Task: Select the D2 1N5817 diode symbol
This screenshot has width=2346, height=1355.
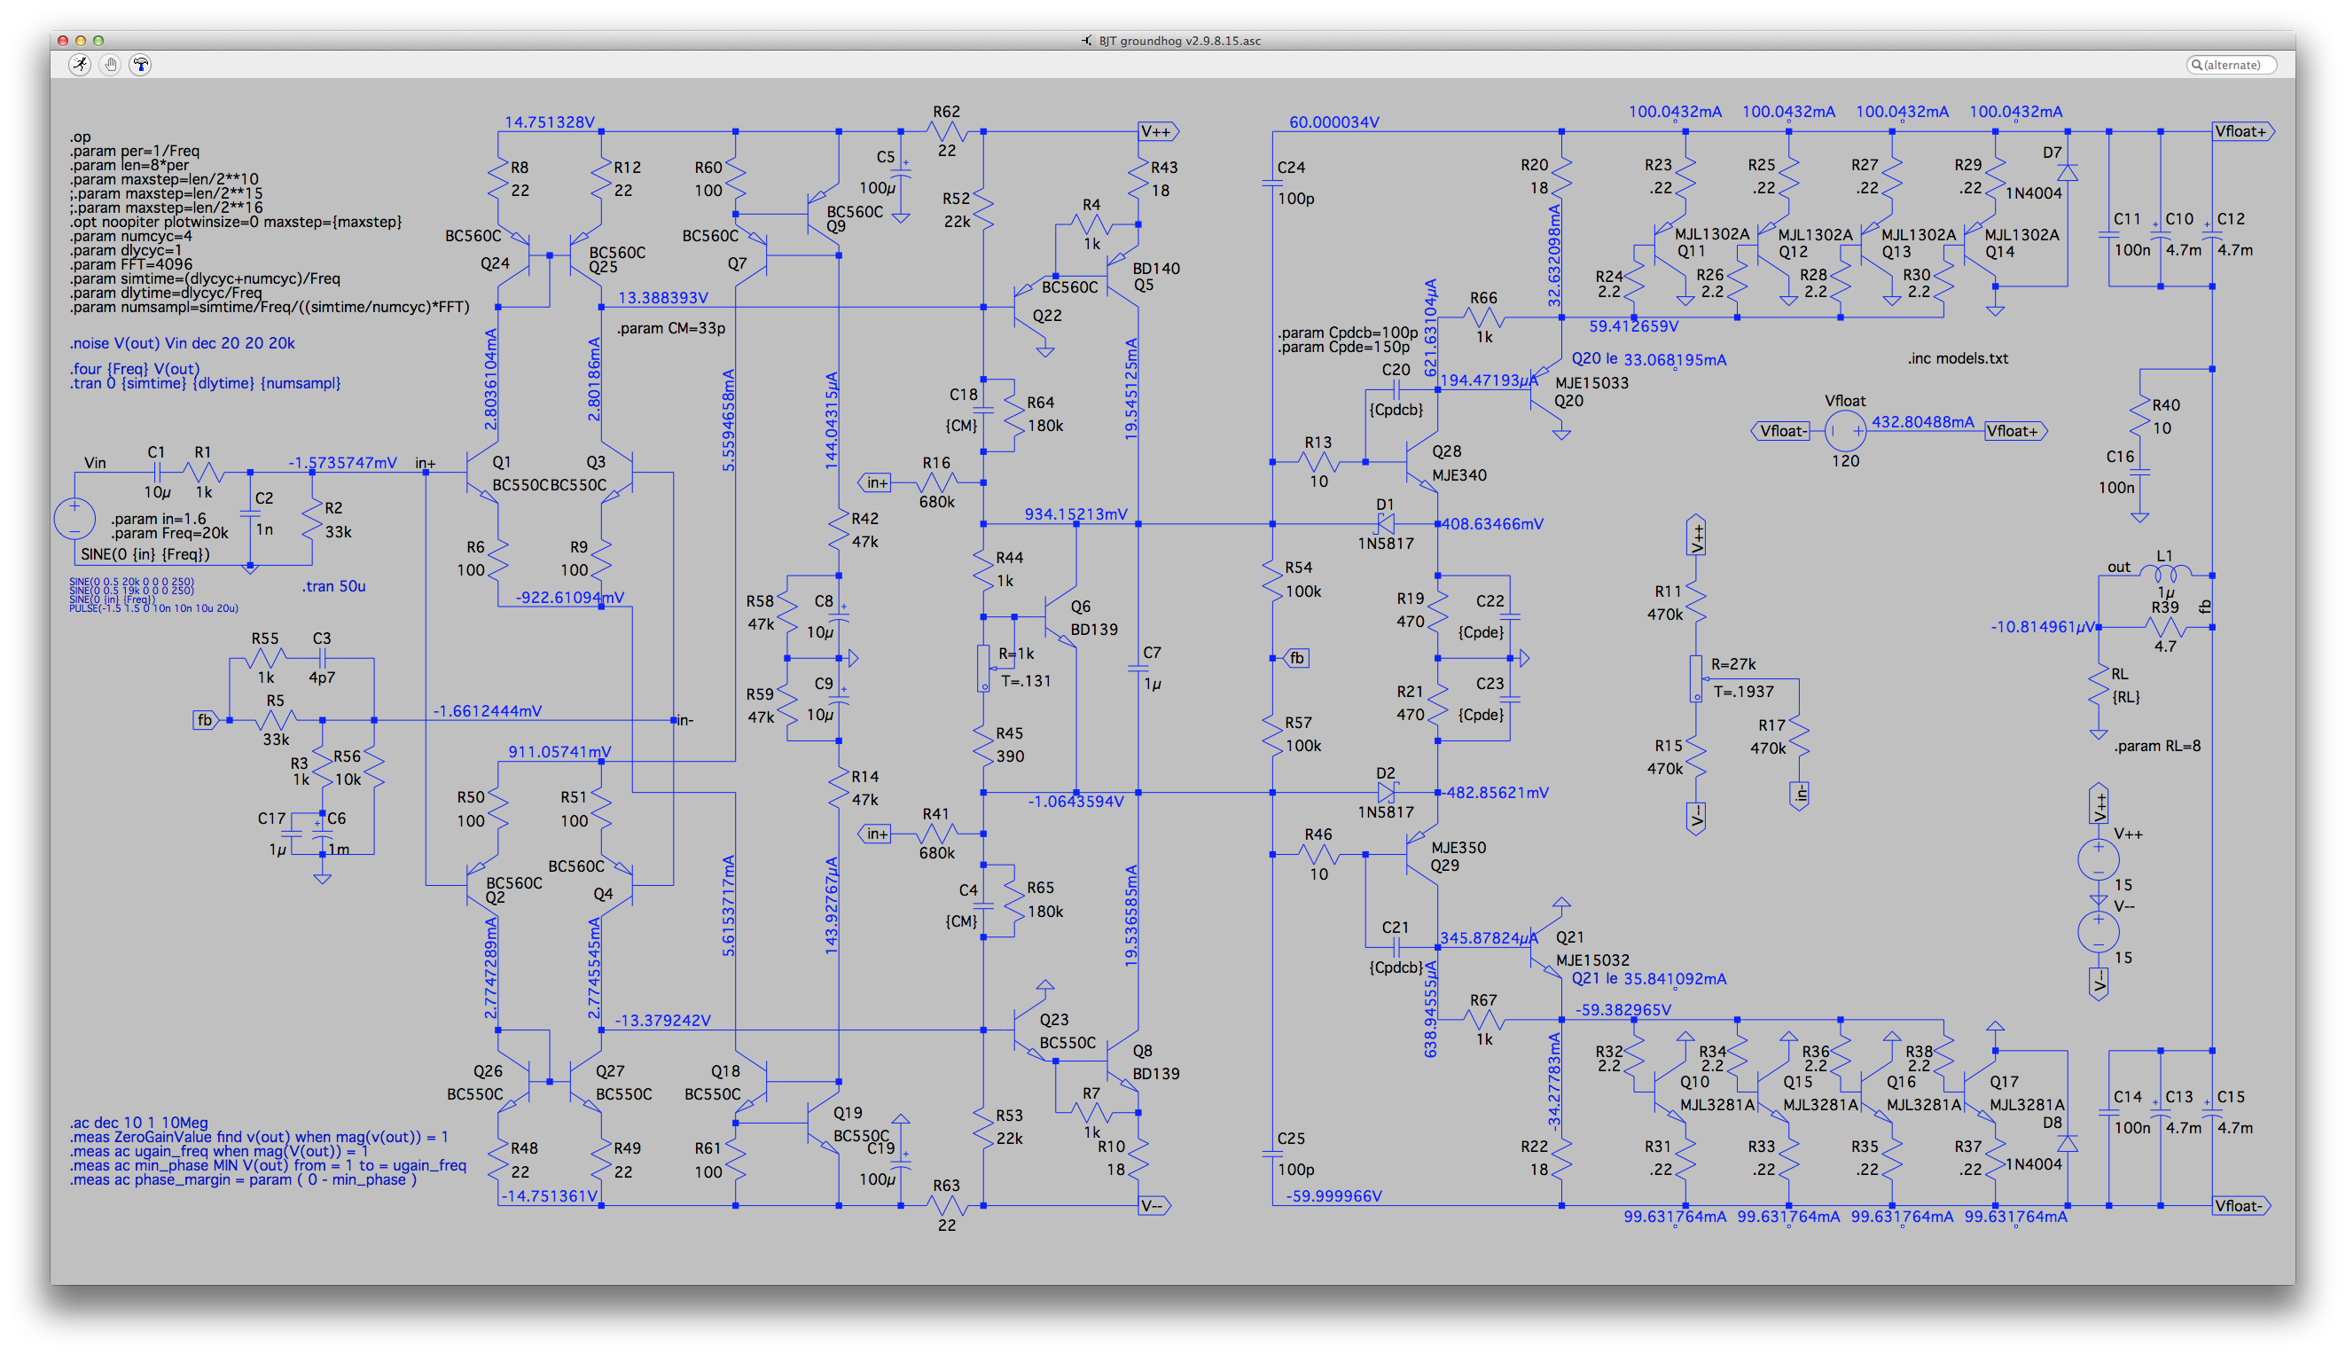Action: pos(1385,793)
